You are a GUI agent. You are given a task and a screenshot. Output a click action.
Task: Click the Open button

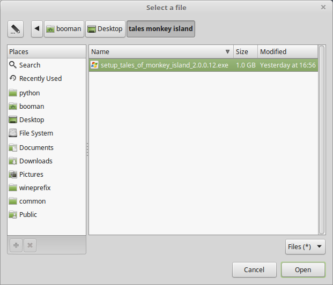coord(303,269)
